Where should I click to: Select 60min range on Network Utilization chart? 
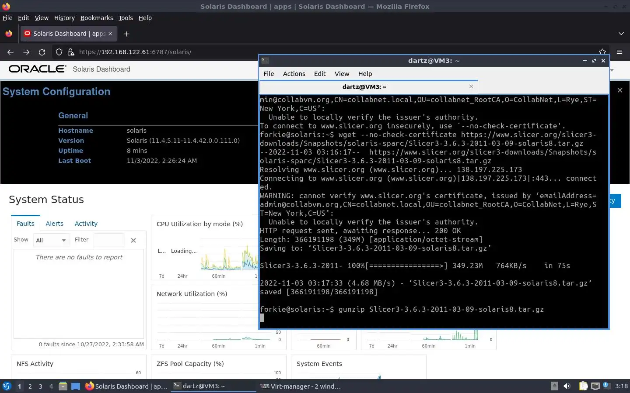pos(219,346)
